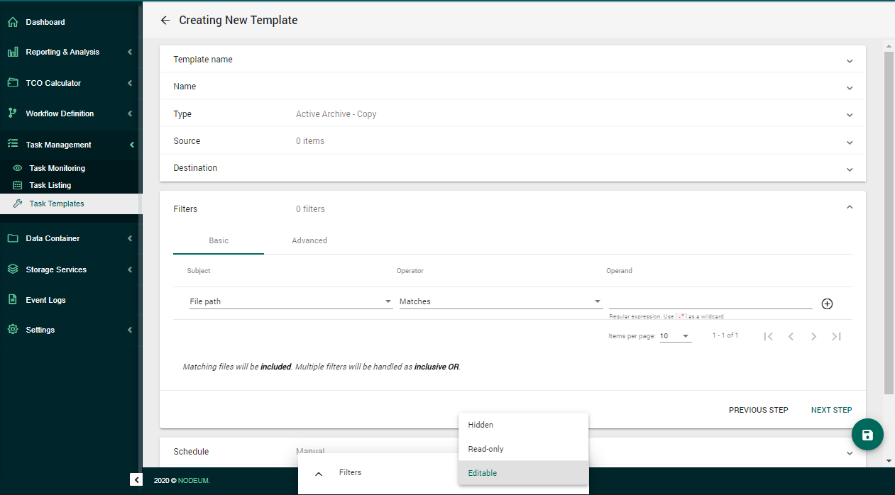Click the page vertical scrollbar thumb
The image size is (895, 495).
click(889, 223)
